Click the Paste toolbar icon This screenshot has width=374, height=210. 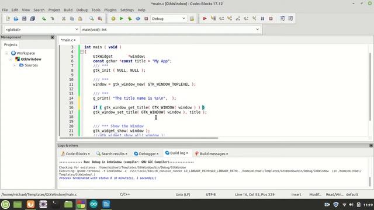80,19
